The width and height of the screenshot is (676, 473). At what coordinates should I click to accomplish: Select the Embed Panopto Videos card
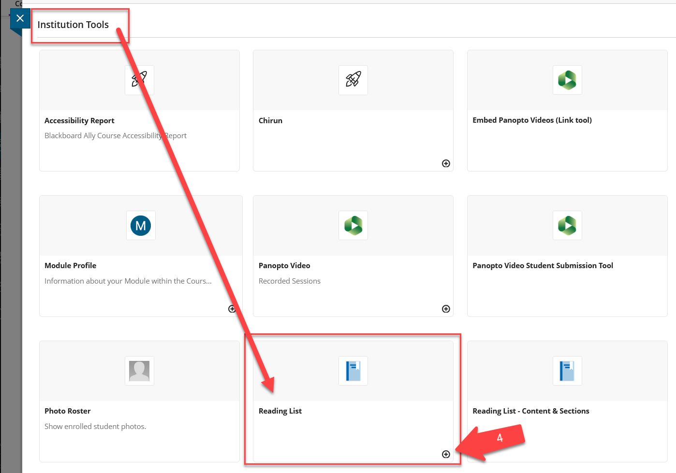[x=567, y=110]
